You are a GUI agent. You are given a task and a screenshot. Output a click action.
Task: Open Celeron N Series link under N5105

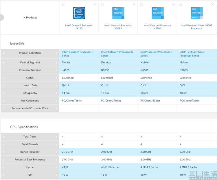156,54
